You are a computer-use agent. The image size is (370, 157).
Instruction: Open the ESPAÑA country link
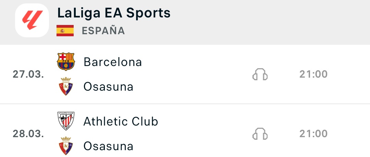click(x=103, y=31)
